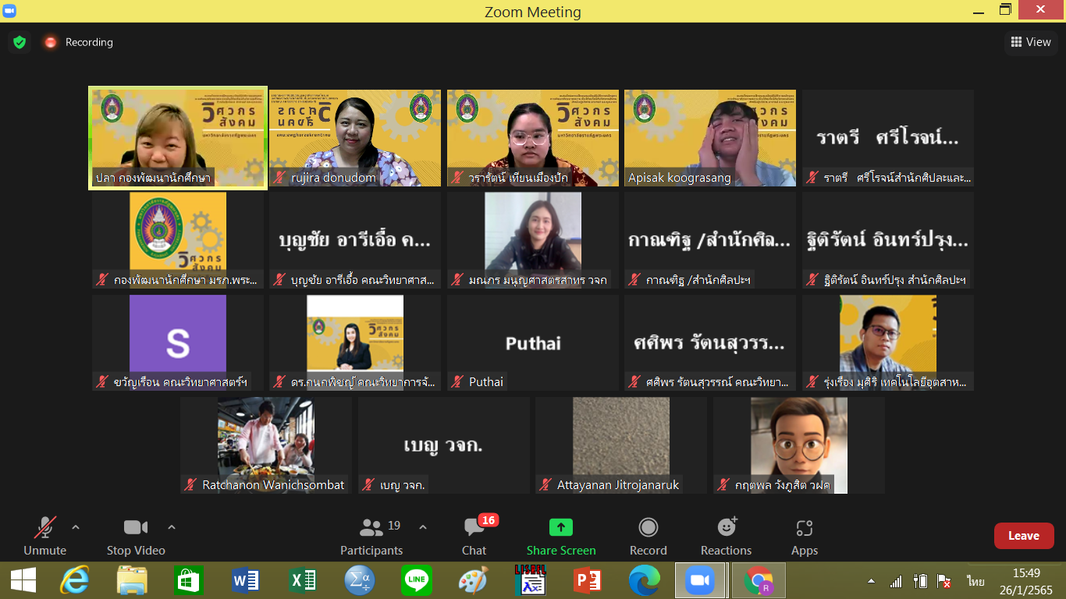Select ดร.กนกพิชญ์ video tile
This screenshot has height=599, width=1066.
click(x=355, y=342)
